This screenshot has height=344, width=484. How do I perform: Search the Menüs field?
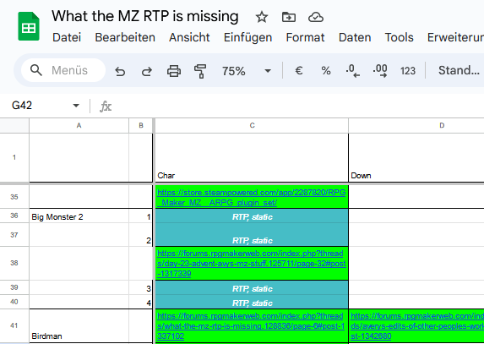click(x=63, y=70)
